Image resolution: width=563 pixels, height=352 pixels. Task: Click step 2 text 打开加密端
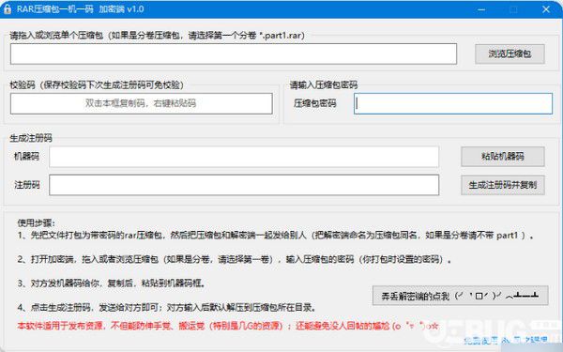coord(234,259)
